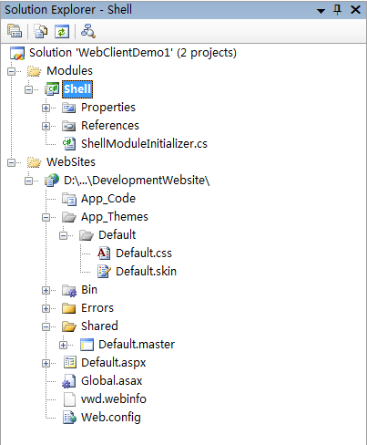Screen dimensions: 367x445
Task: Expand the Default.aspx node
Action: tap(46, 364)
